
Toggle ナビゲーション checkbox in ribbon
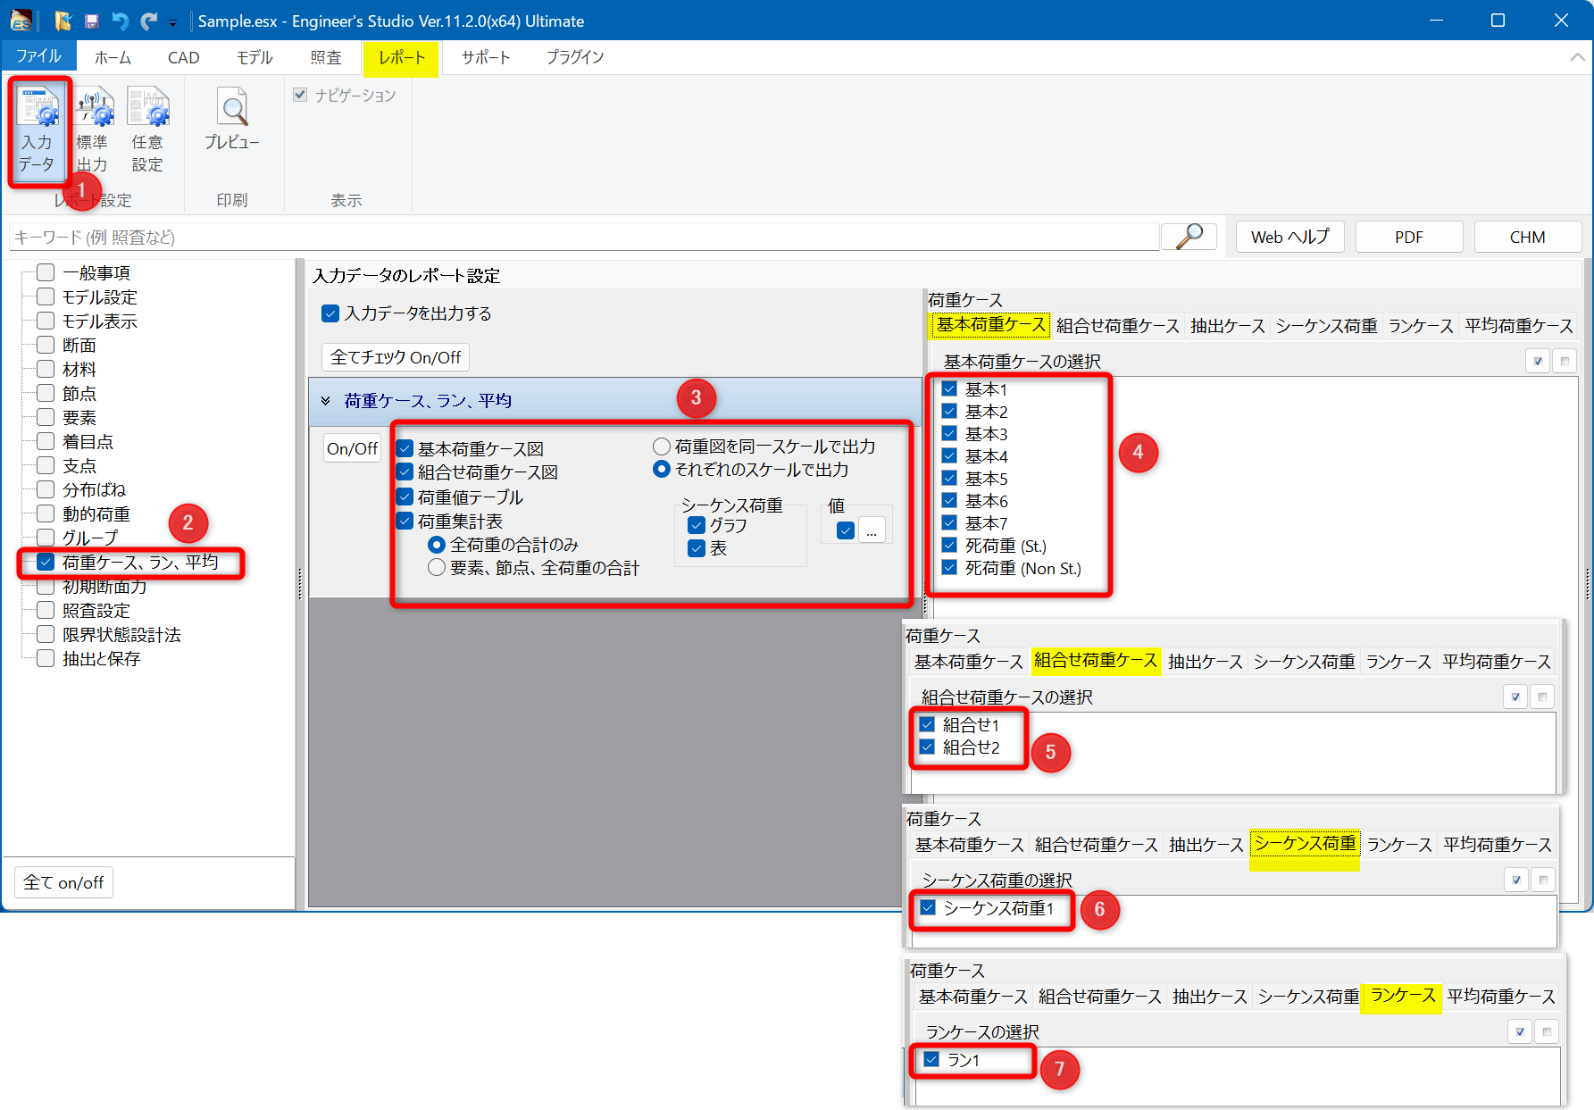pyautogui.click(x=300, y=95)
